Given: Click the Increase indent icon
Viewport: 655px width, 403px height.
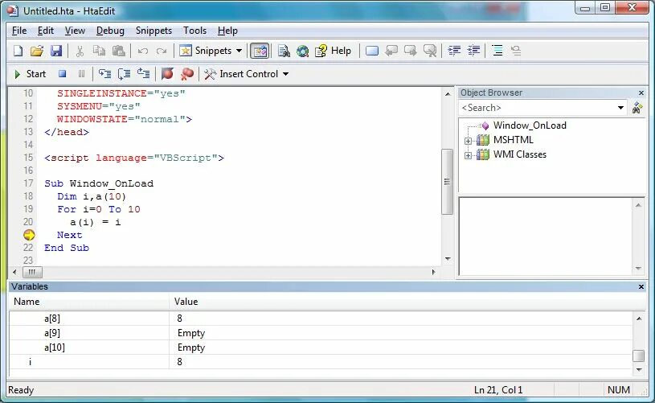Looking at the screenshot, I should click(x=454, y=51).
